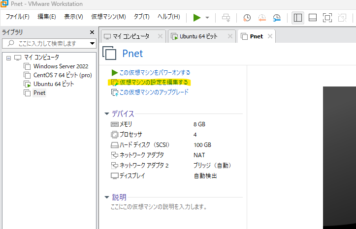Toggle the thumbnail bar view icon
This screenshot has height=229, width=356.
[x=313, y=17]
